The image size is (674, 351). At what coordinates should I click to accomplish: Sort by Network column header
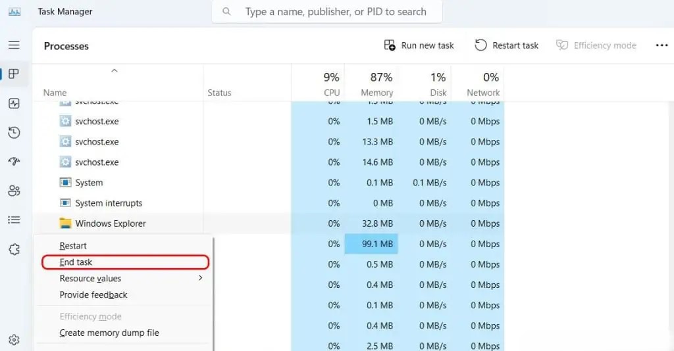[478, 84]
